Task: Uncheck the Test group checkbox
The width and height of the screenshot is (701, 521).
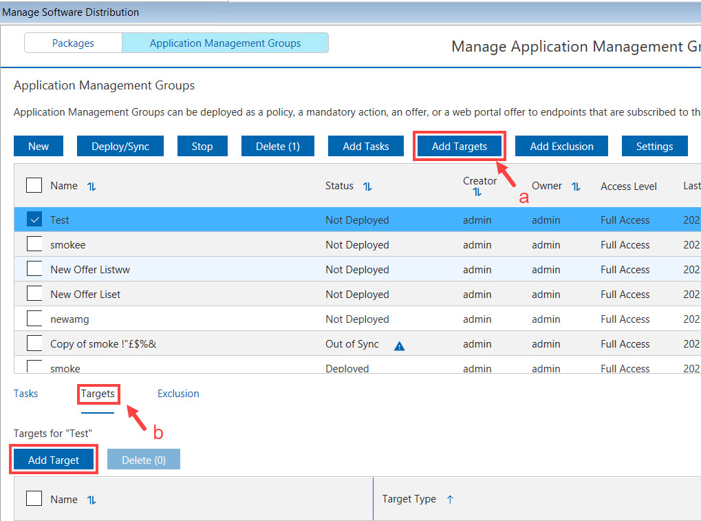Action: [x=34, y=220]
